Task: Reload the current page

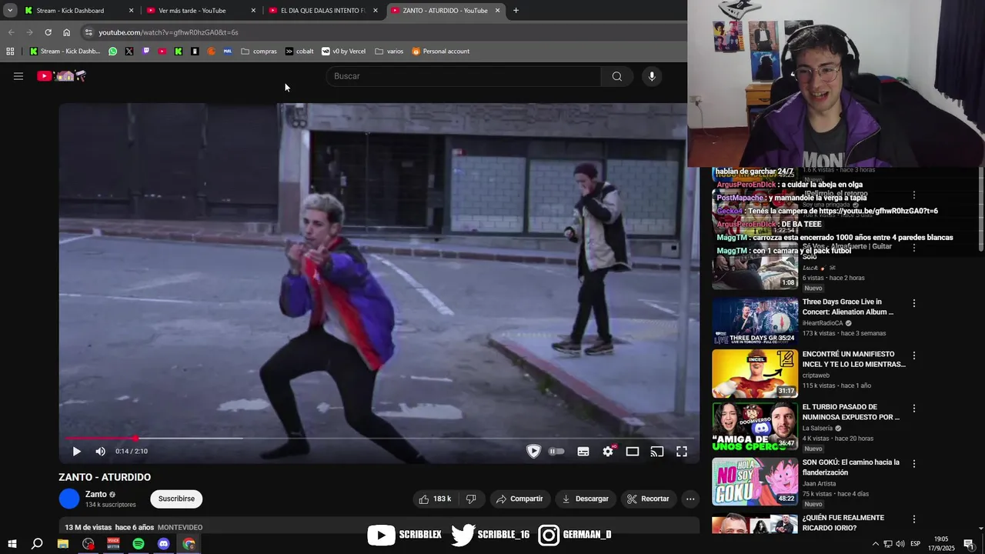Action: [48, 32]
